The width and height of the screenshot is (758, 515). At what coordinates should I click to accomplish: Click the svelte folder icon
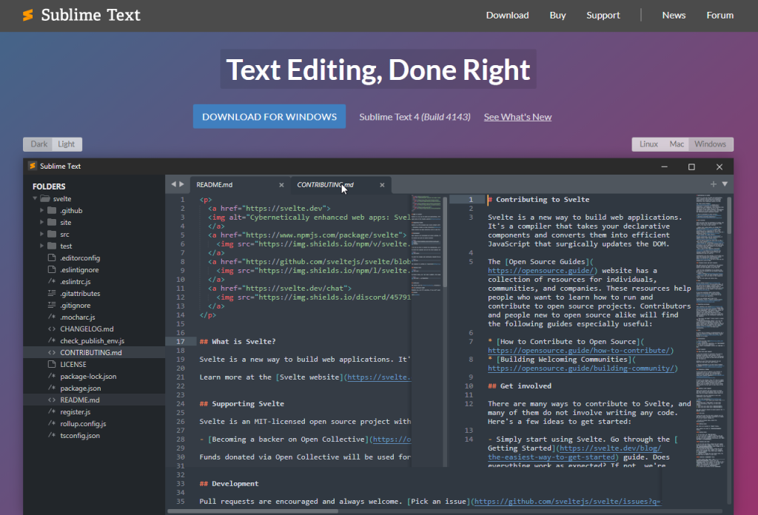point(45,198)
